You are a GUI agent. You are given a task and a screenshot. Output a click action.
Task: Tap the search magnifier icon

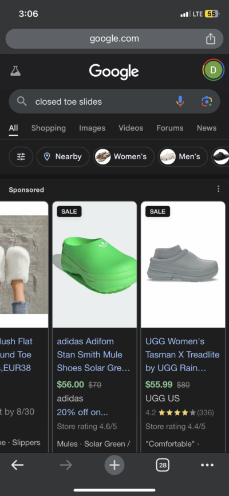[22, 101]
